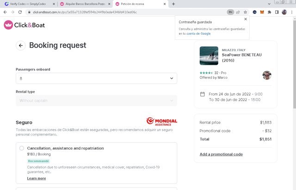
Task: Open cuenta de Google link
Action: pos(198,34)
